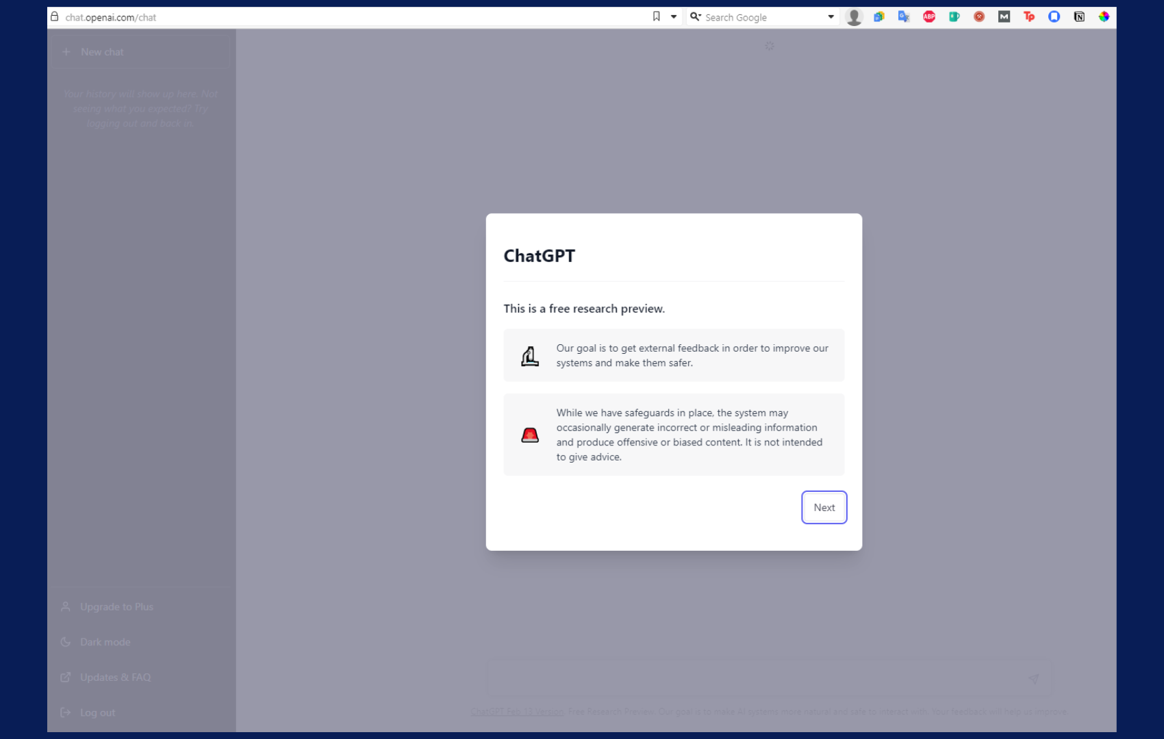1164x739 pixels.
Task: Click Log out in the sidebar
Action: [x=97, y=712]
